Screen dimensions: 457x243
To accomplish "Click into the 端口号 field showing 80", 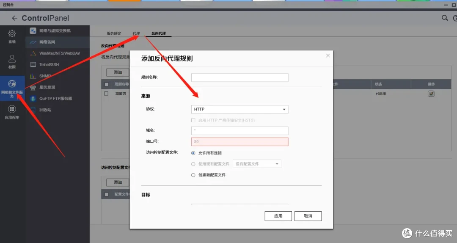I will 240,142.
